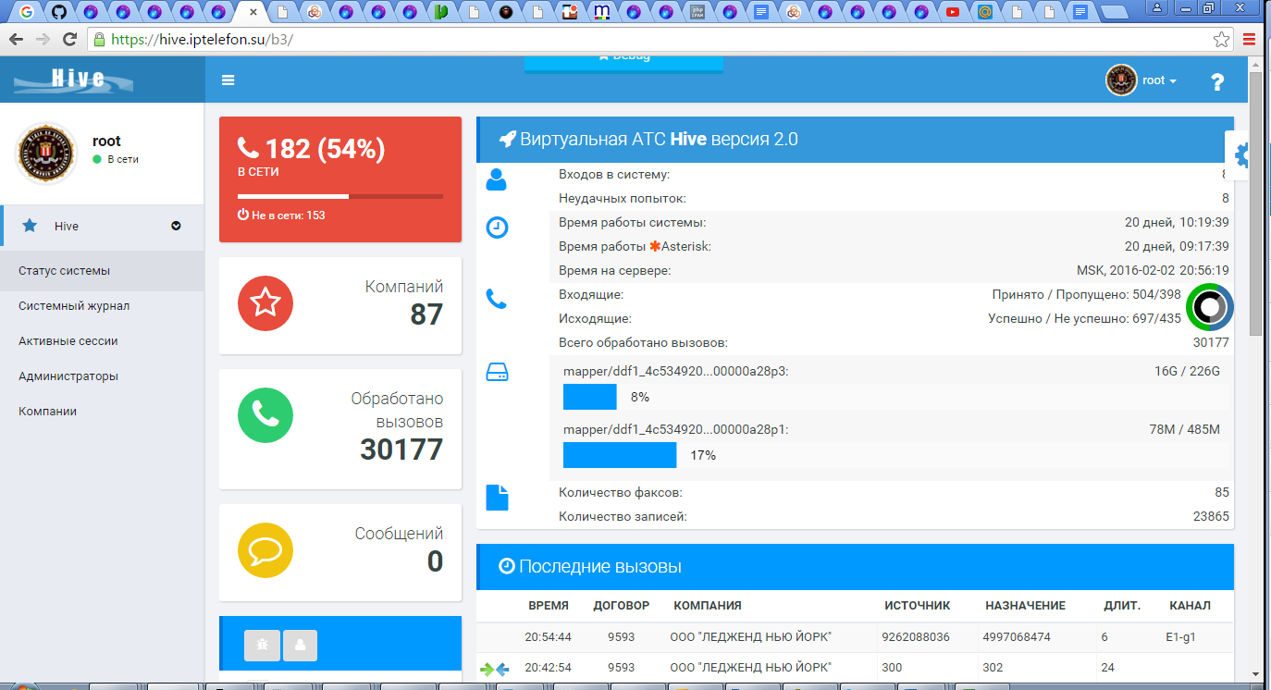
Task: Click the КАНАЛ column header
Action: (1190, 606)
